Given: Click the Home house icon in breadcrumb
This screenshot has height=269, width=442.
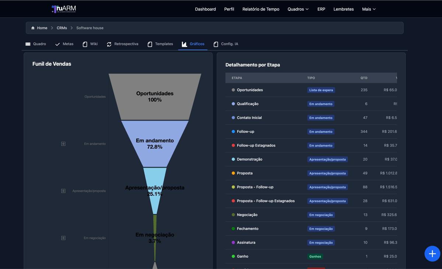Looking at the screenshot, I should 33,28.
